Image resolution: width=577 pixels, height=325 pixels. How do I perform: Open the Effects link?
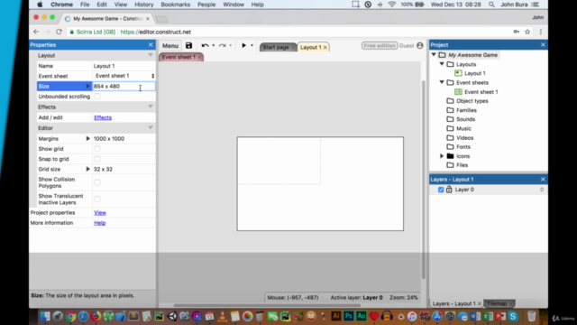click(x=103, y=117)
